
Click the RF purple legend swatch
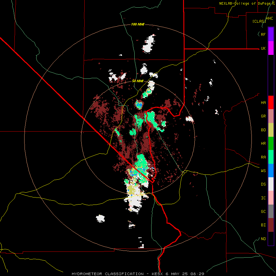(x=271, y=34)
